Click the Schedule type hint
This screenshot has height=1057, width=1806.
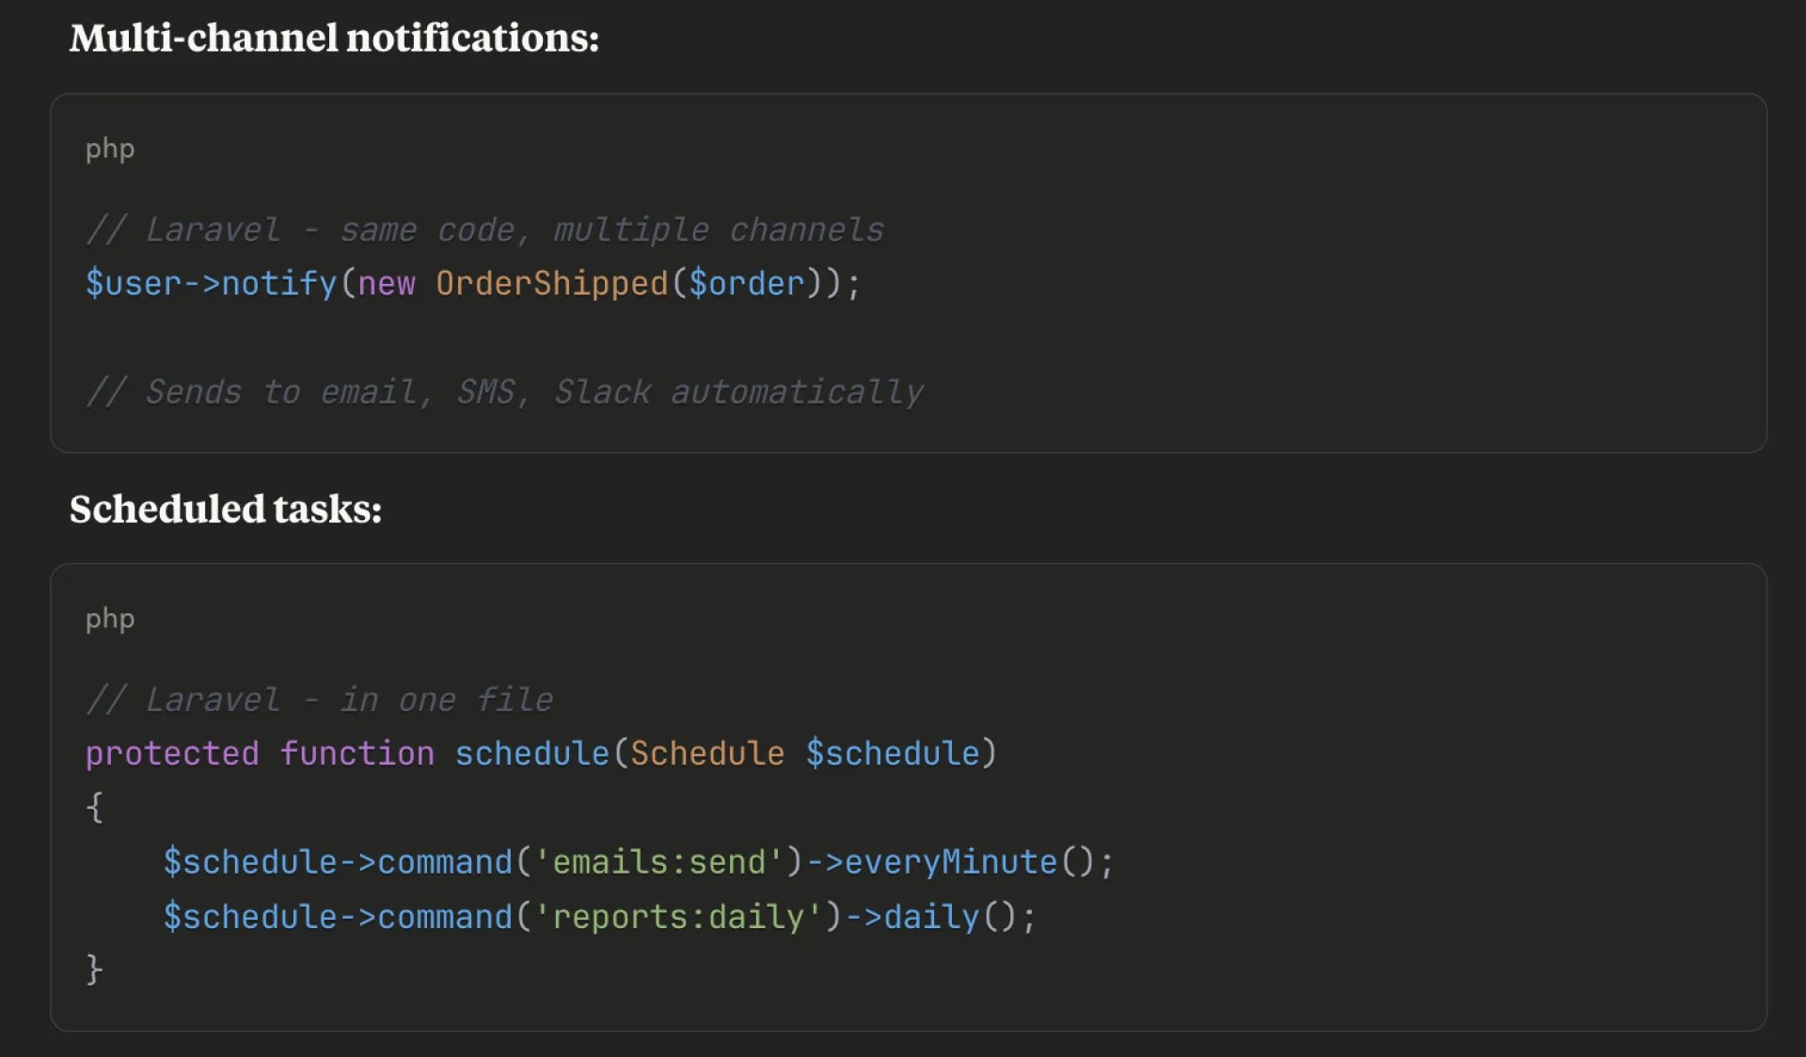[x=707, y=754]
